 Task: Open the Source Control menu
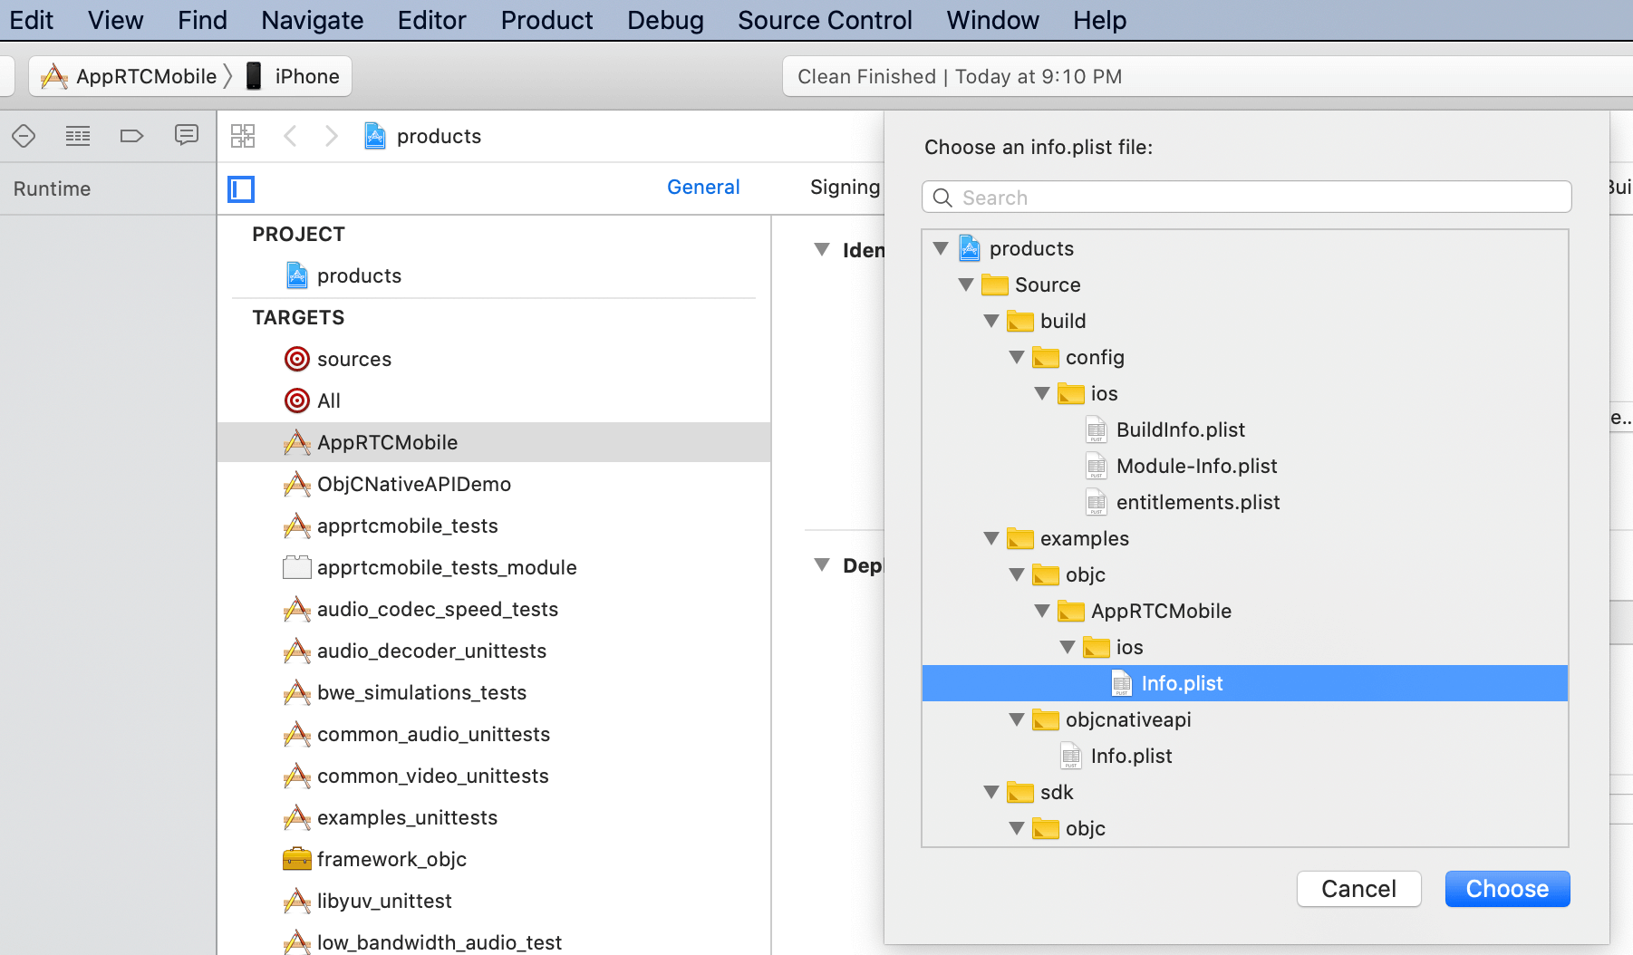coord(825,20)
